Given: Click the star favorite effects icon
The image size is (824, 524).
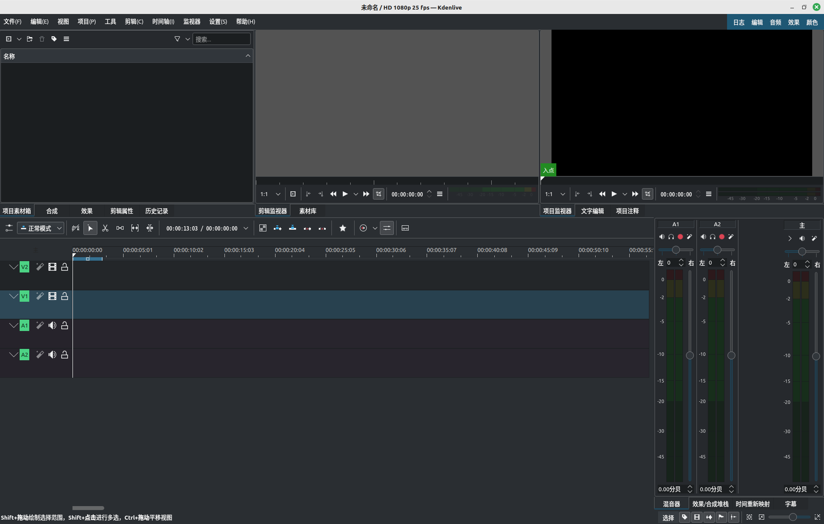Looking at the screenshot, I should point(343,228).
